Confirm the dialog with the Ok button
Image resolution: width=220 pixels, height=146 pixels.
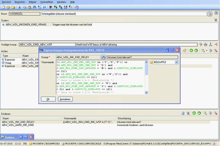pyautogui.click(x=48, y=99)
